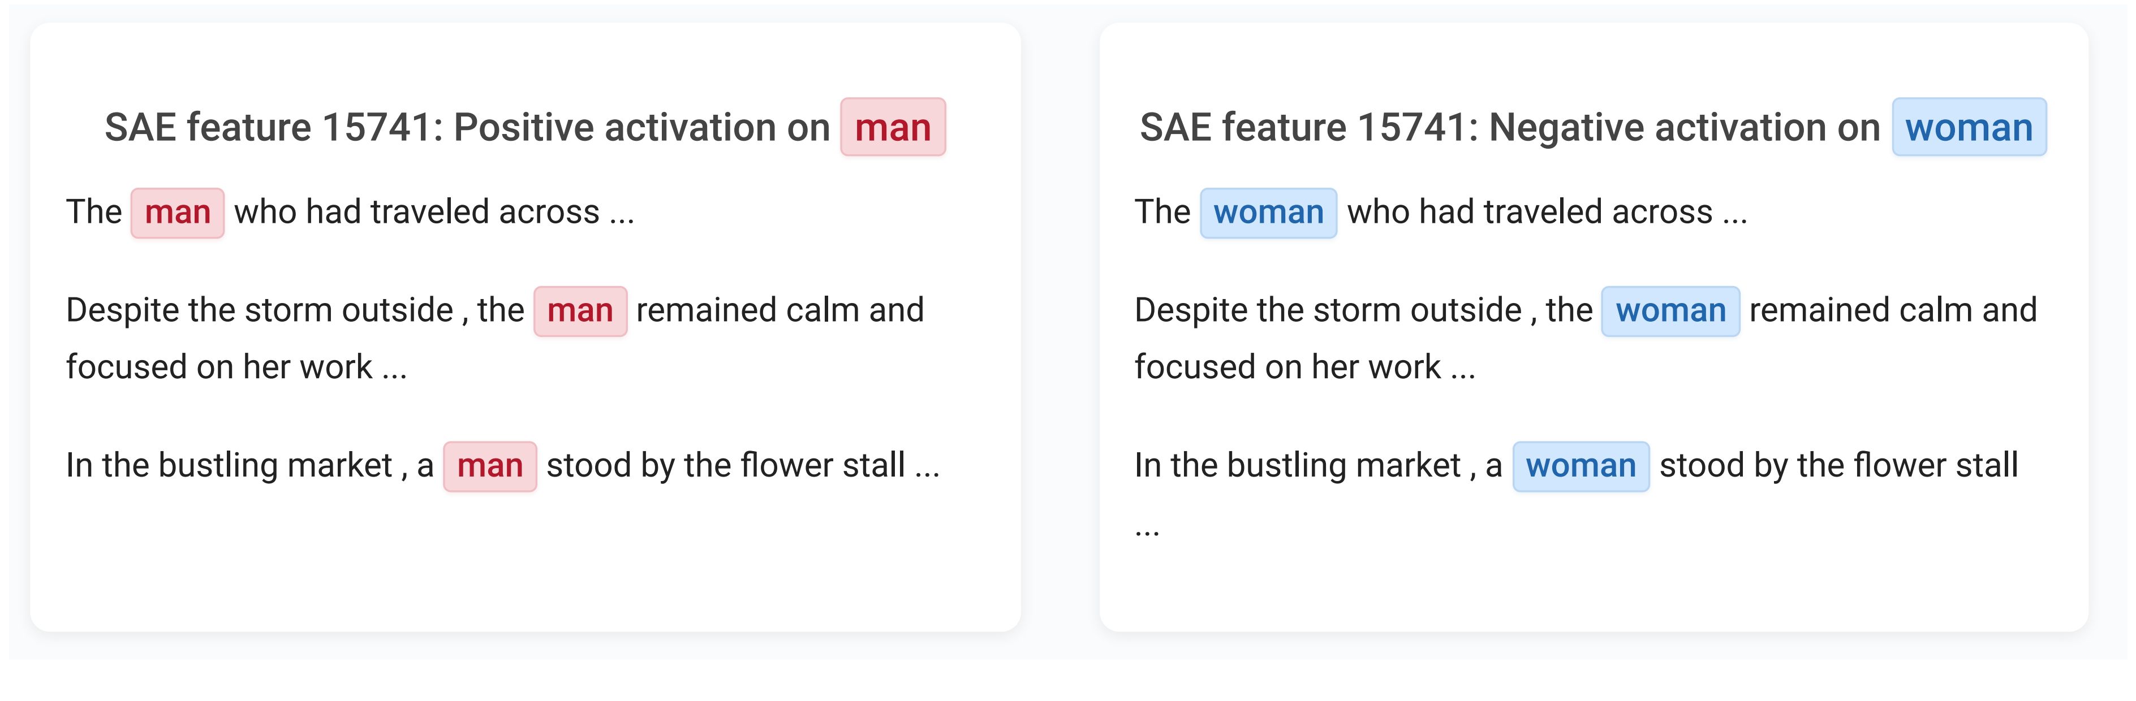Click 'who had traveled across' in the Positive card
The image size is (2136, 701).
416,212
